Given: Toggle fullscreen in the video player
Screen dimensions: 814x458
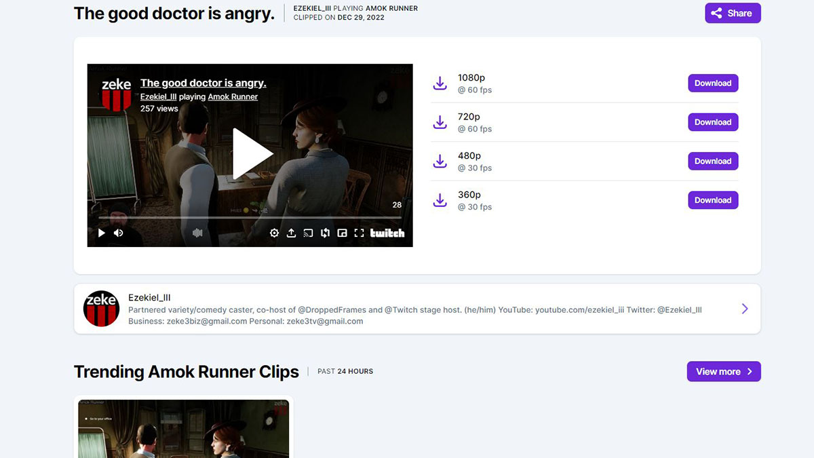Looking at the screenshot, I should [359, 233].
